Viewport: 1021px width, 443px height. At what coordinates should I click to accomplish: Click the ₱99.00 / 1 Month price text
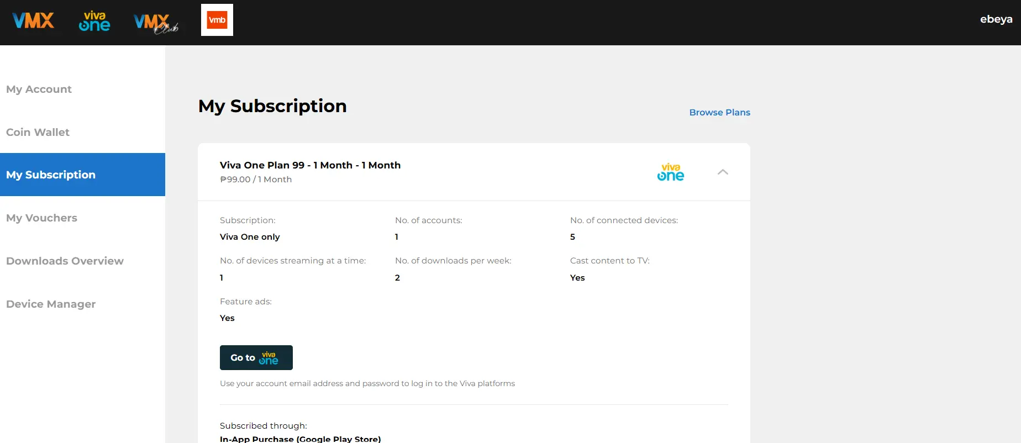pos(256,180)
